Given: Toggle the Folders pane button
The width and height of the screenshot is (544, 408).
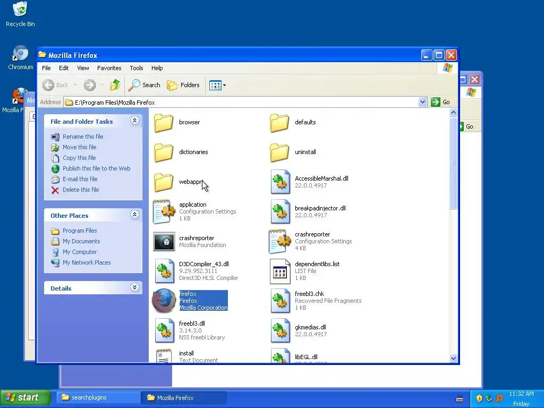Looking at the screenshot, I should pyautogui.click(x=183, y=85).
